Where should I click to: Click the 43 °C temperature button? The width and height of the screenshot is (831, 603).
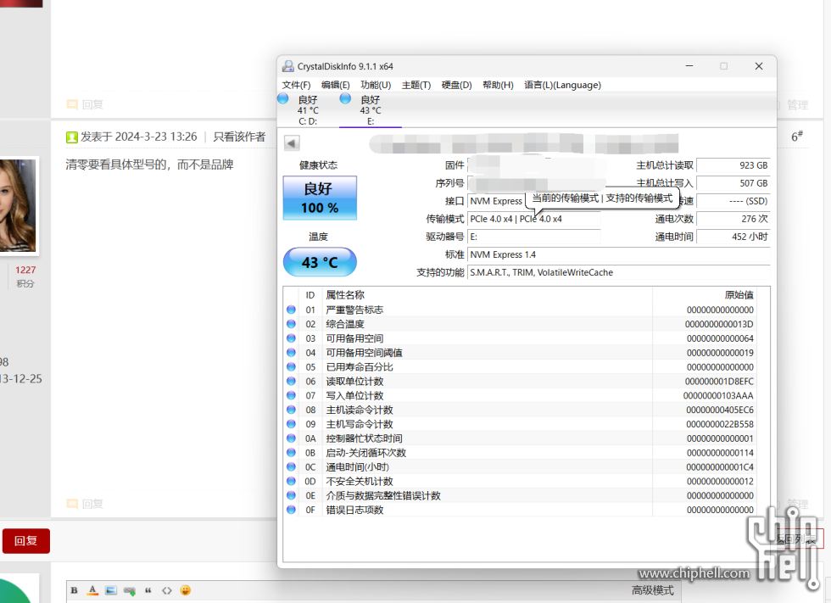click(321, 262)
